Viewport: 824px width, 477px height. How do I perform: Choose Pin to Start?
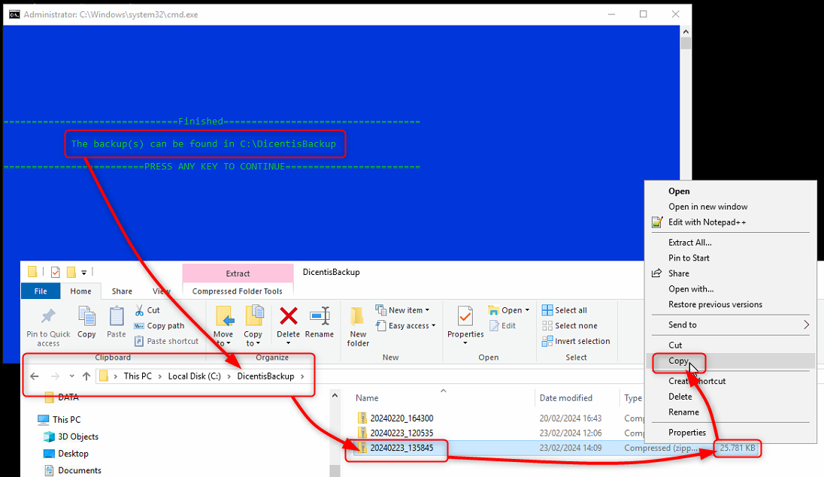click(731, 258)
